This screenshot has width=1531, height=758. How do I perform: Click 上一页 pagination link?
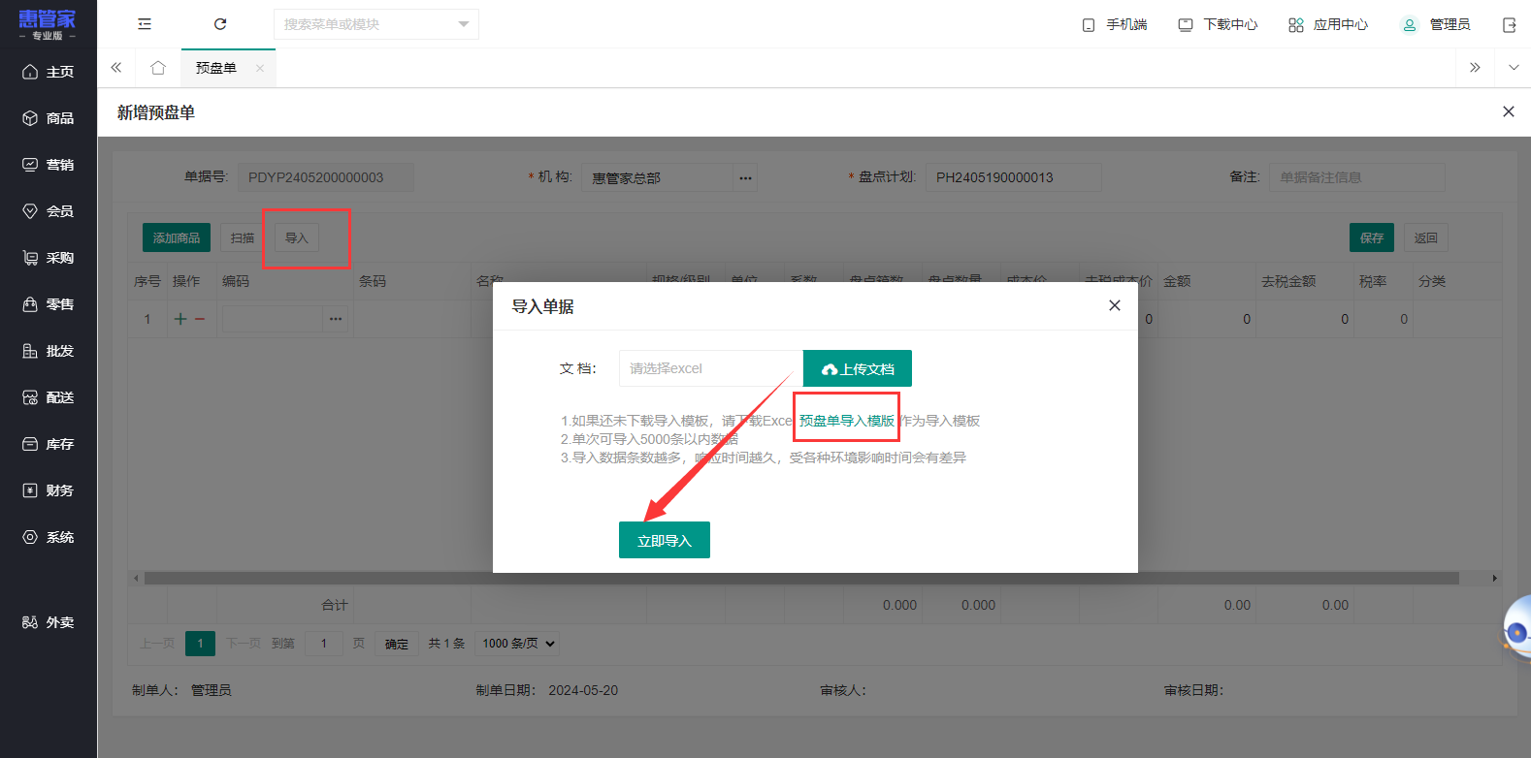point(157,644)
